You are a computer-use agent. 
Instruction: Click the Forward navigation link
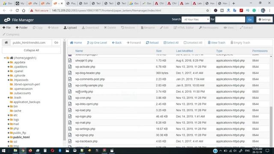point(134,43)
